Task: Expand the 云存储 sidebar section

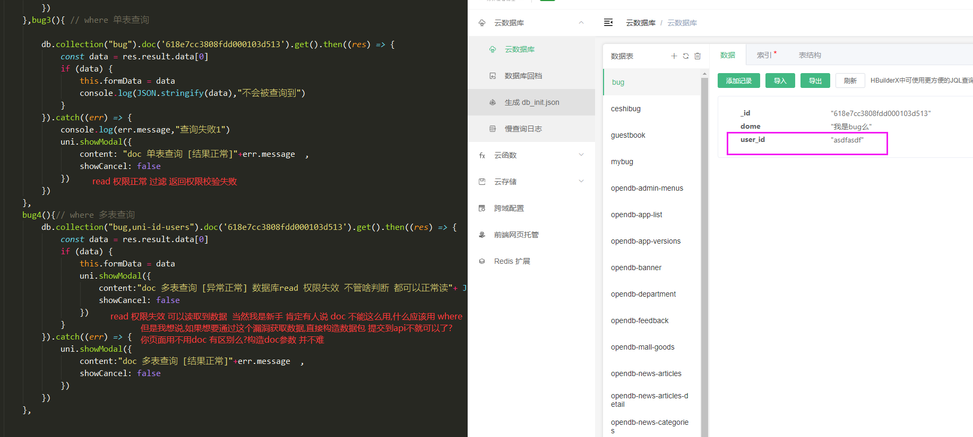Action: coord(581,182)
